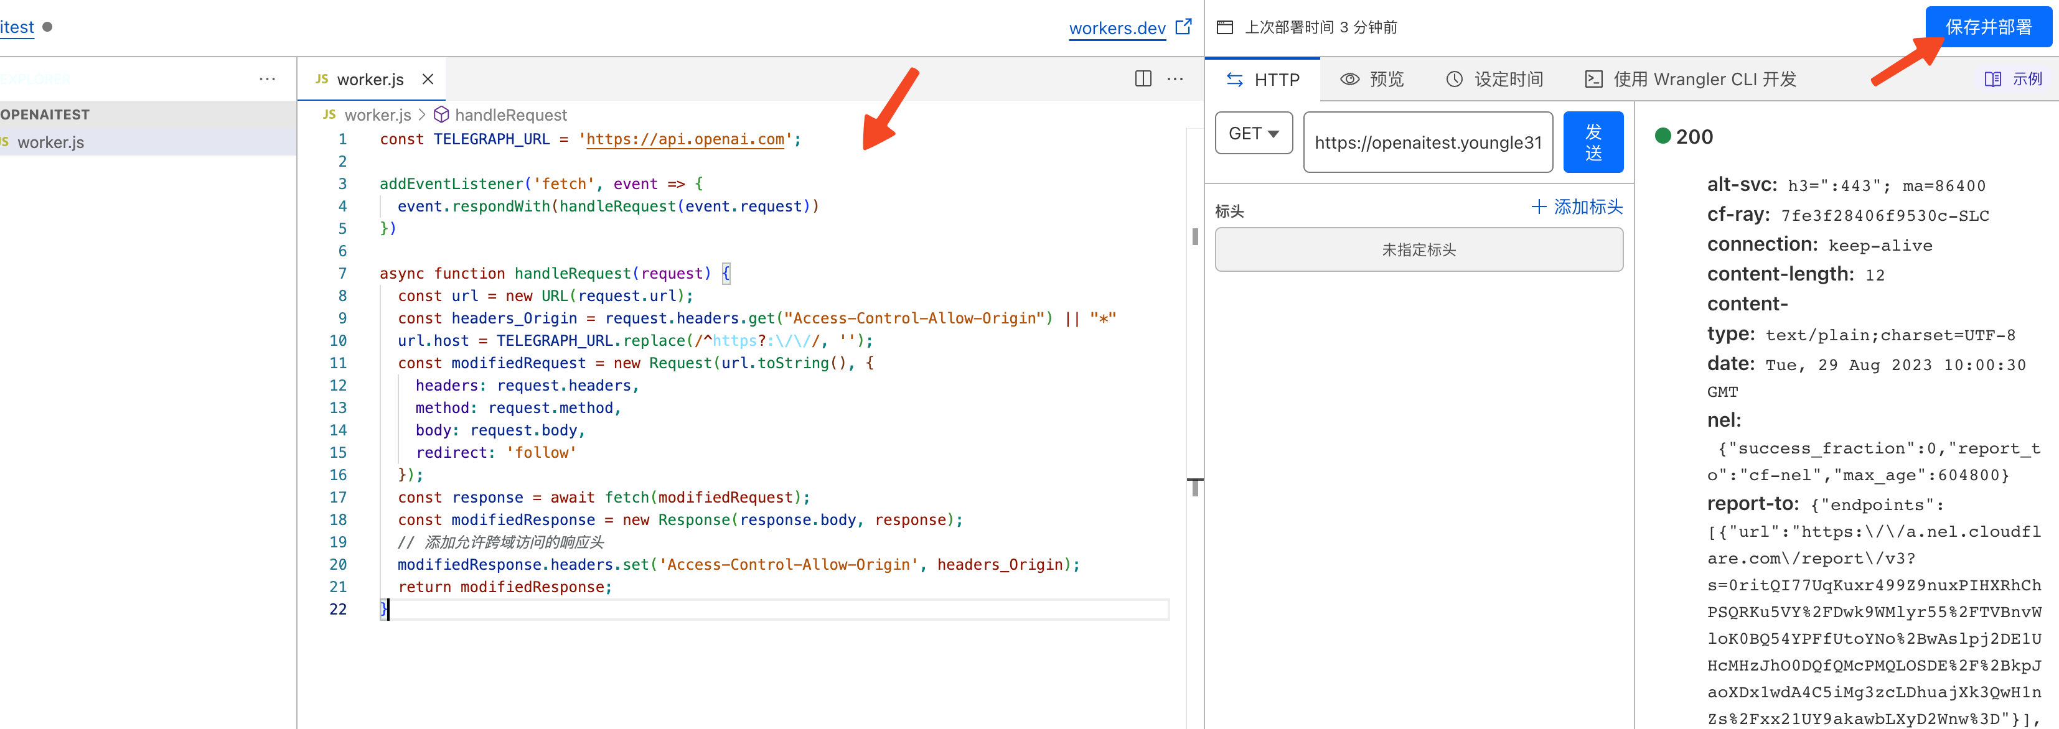Open the GET method dropdown

[1254, 133]
